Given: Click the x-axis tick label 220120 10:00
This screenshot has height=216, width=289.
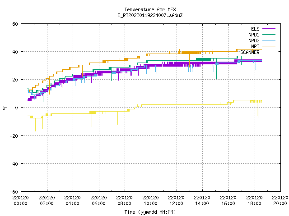Looking at the screenshot, I should click(x=150, y=201).
